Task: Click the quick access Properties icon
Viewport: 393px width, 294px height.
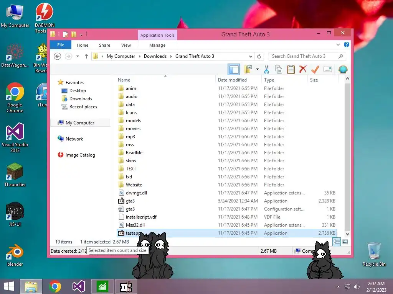Action: click(x=65, y=34)
